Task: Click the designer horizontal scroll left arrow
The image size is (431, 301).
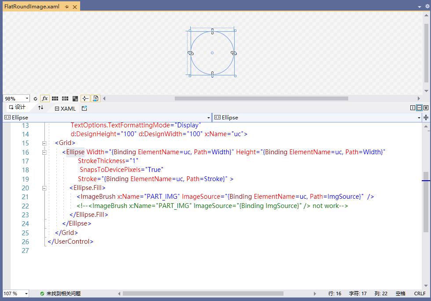Action: 104,99
